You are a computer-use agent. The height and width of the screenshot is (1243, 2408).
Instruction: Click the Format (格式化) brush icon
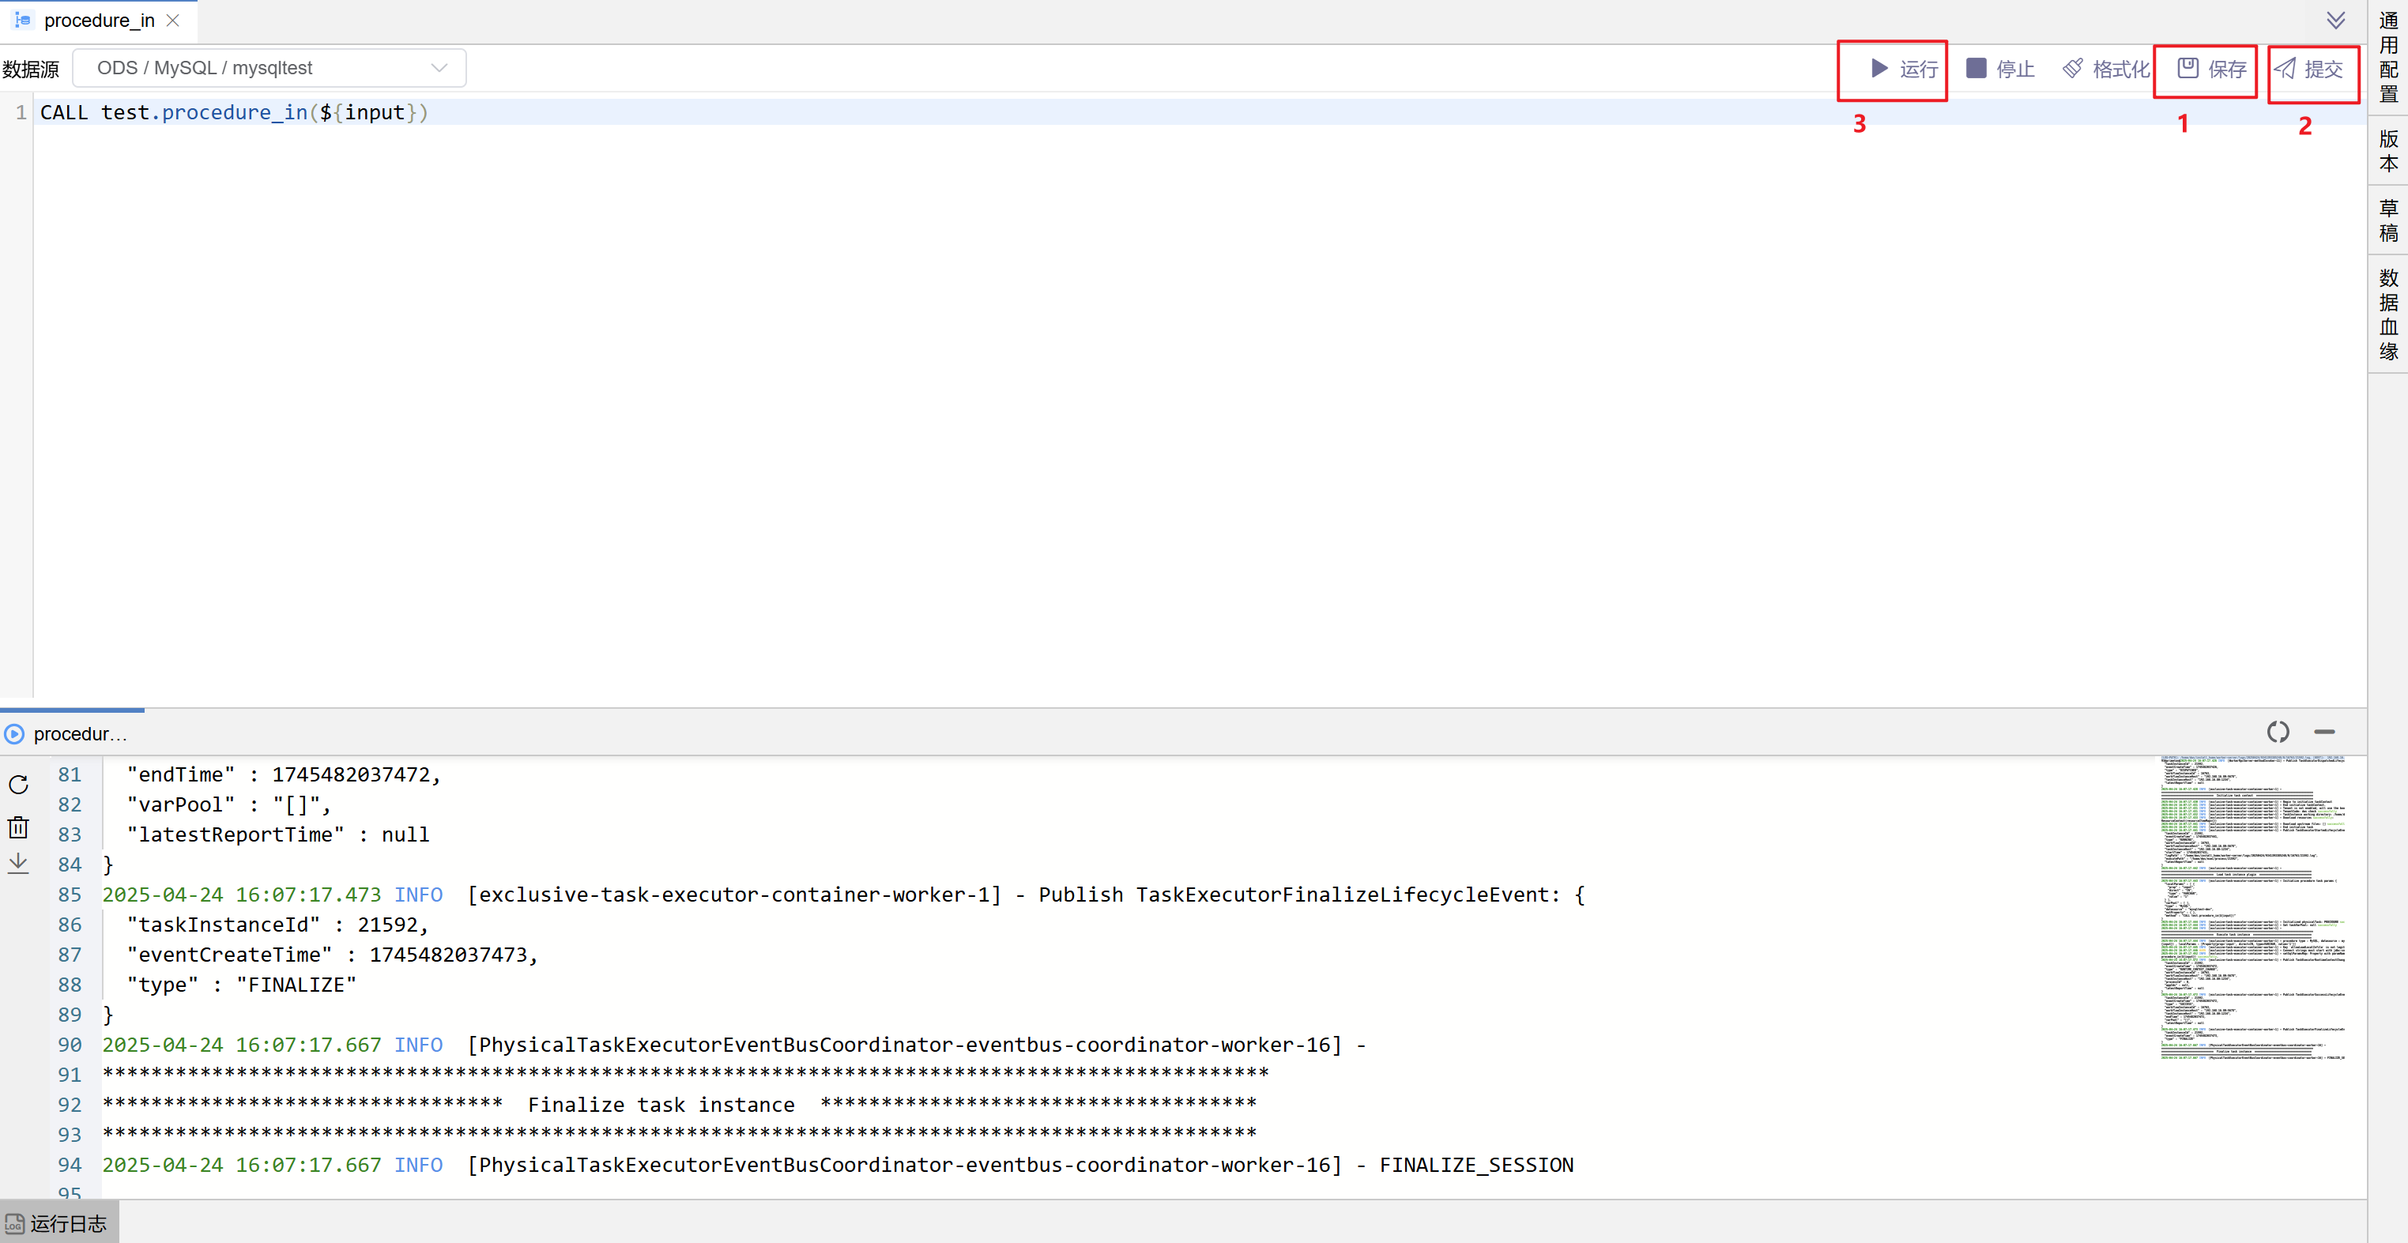(x=2072, y=68)
